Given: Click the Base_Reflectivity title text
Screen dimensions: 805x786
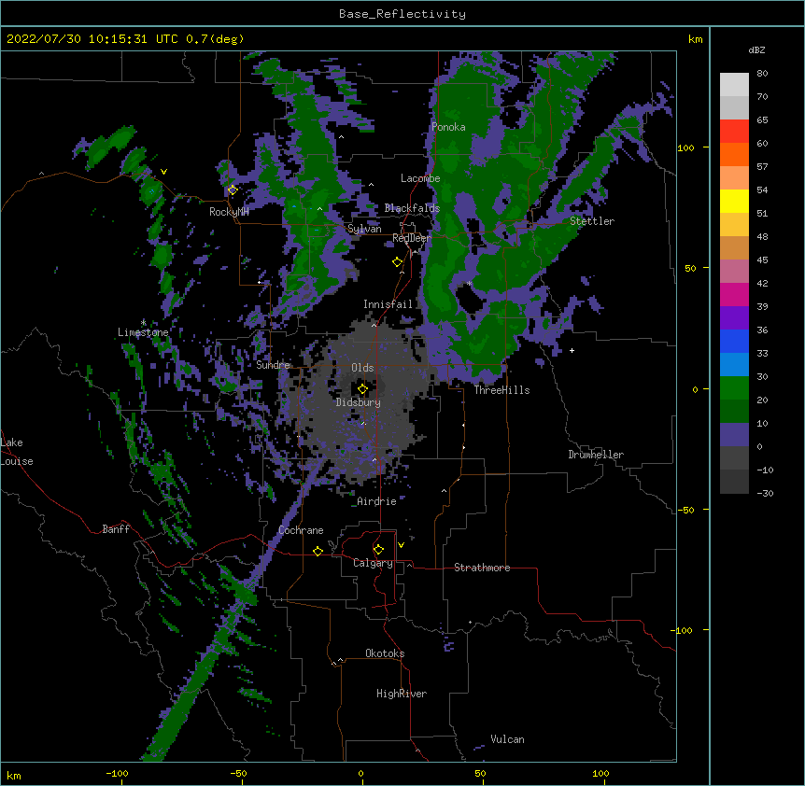Looking at the screenshot, I should (402, 14).
